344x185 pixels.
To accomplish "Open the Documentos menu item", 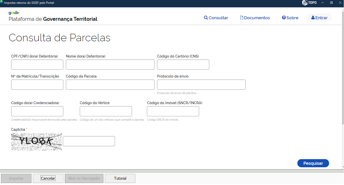I will (x=255, y=18).
